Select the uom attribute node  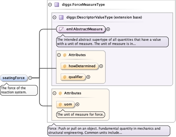click(x=65, y=104)
